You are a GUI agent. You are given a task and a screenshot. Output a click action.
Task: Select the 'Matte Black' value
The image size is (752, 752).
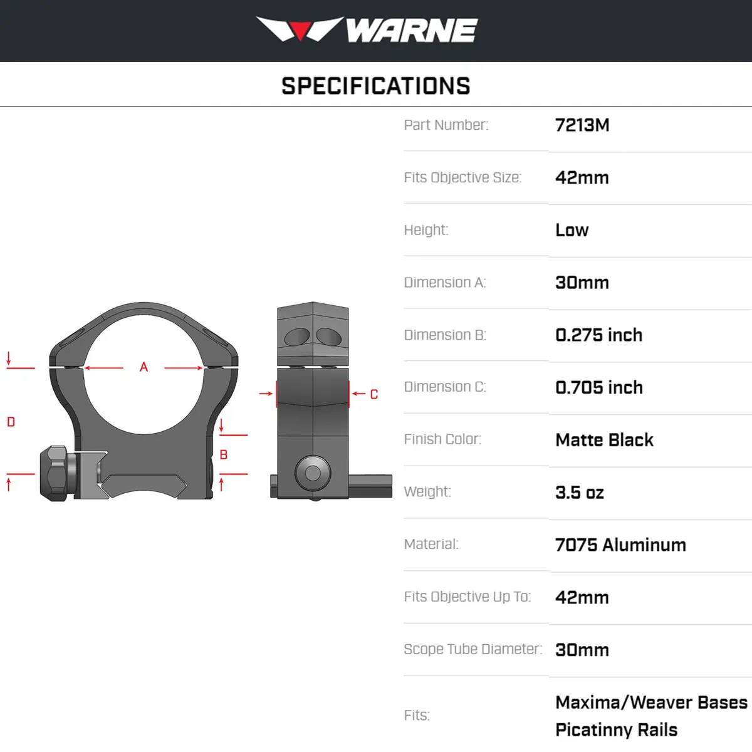click(605, 440)
